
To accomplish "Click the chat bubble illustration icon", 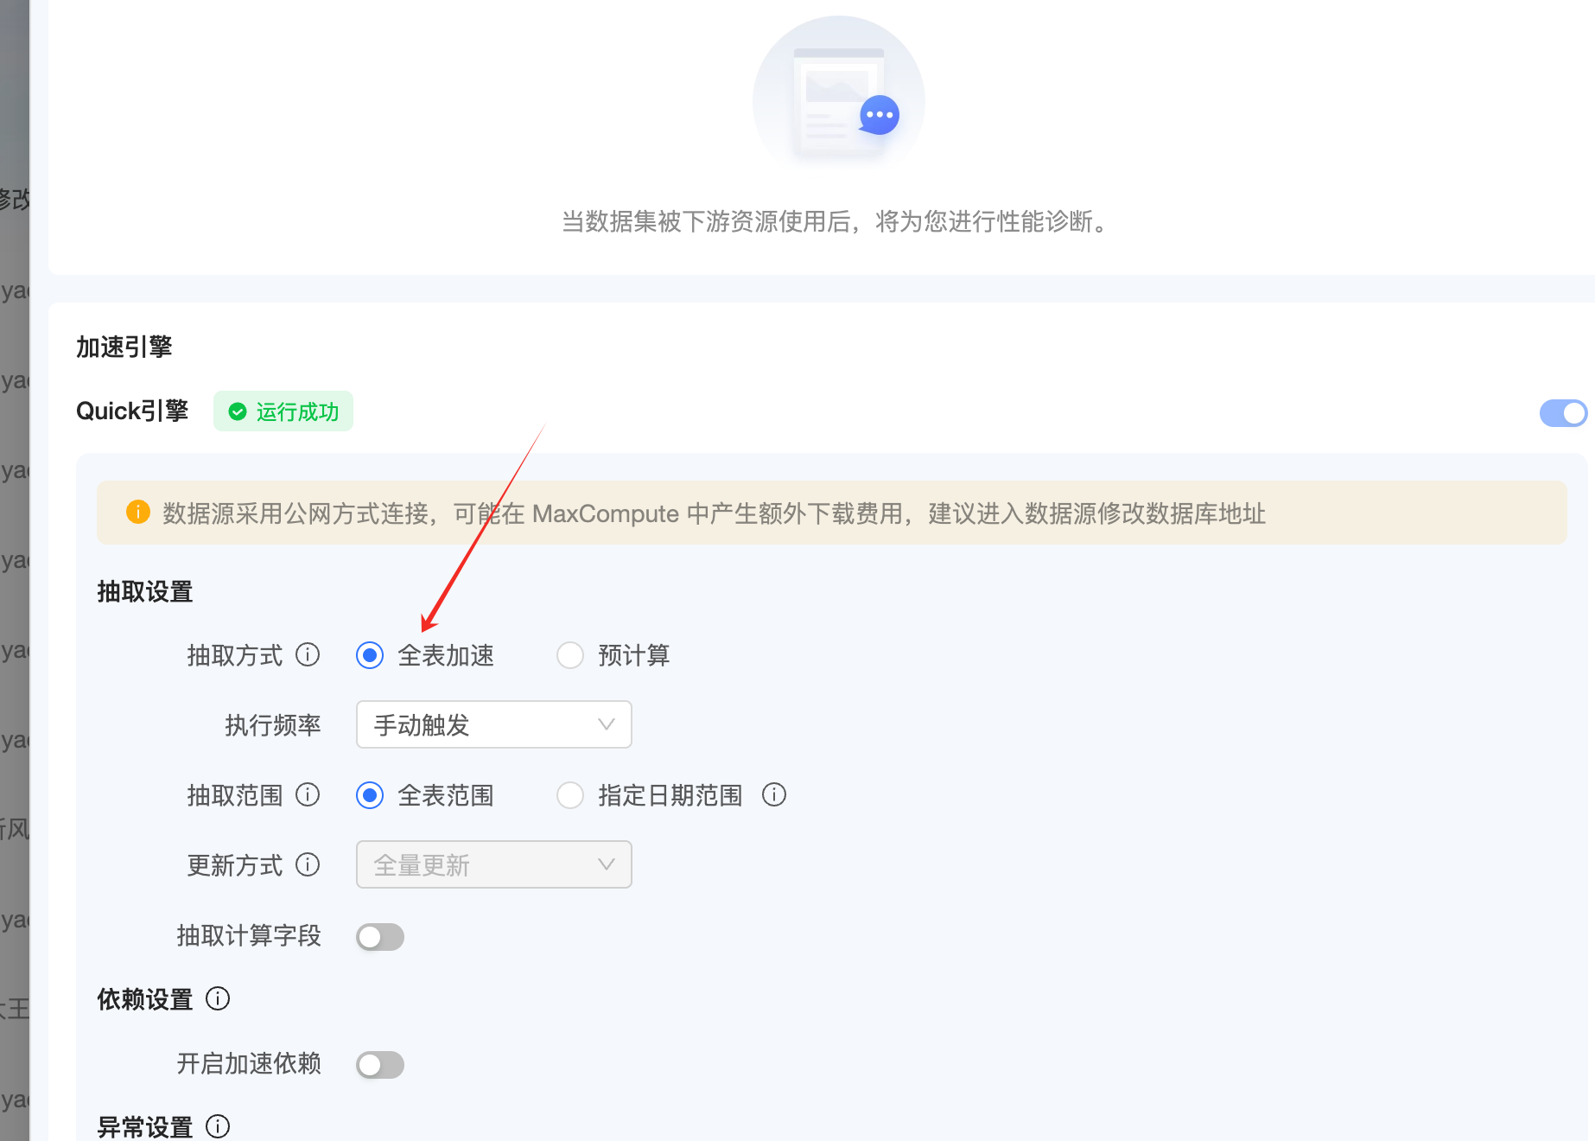I will 880,115.
